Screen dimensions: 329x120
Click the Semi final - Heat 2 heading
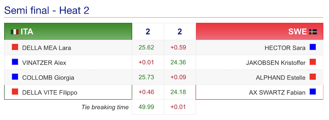coord(47,10)
